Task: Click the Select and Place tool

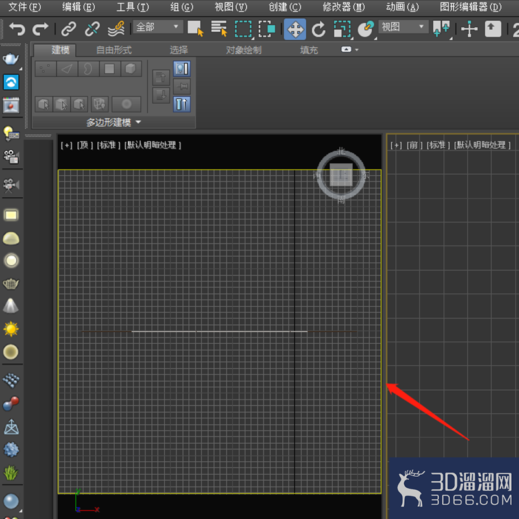Action: click(366, 29)
